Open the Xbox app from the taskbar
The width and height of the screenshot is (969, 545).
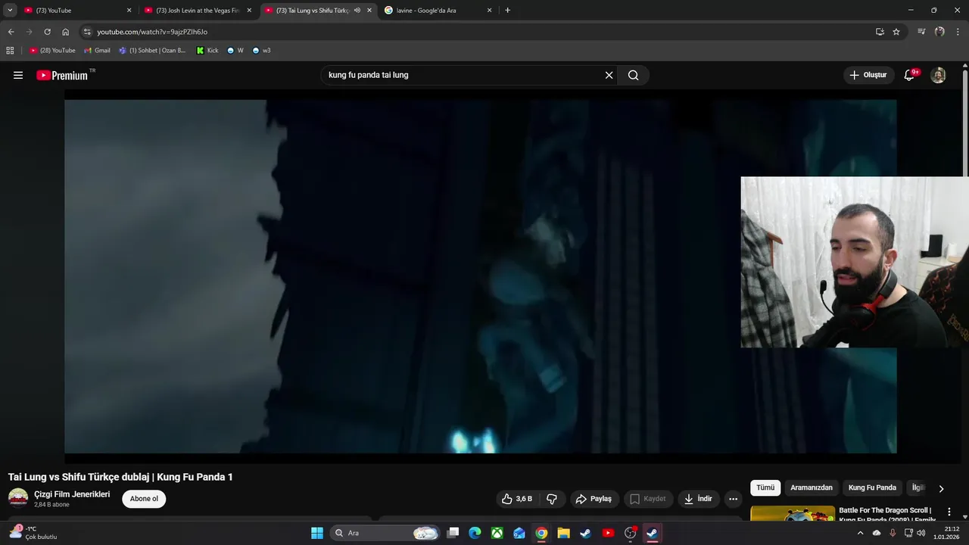tap(497, 533)
